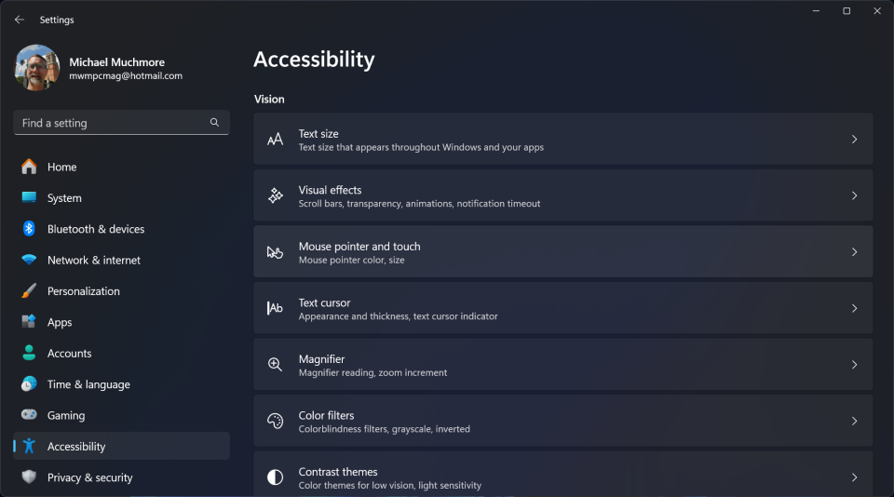Viewport: 894px width, 497px height.
Task: Click the Text cursor Ab icon
Action: tap(275, 308)
